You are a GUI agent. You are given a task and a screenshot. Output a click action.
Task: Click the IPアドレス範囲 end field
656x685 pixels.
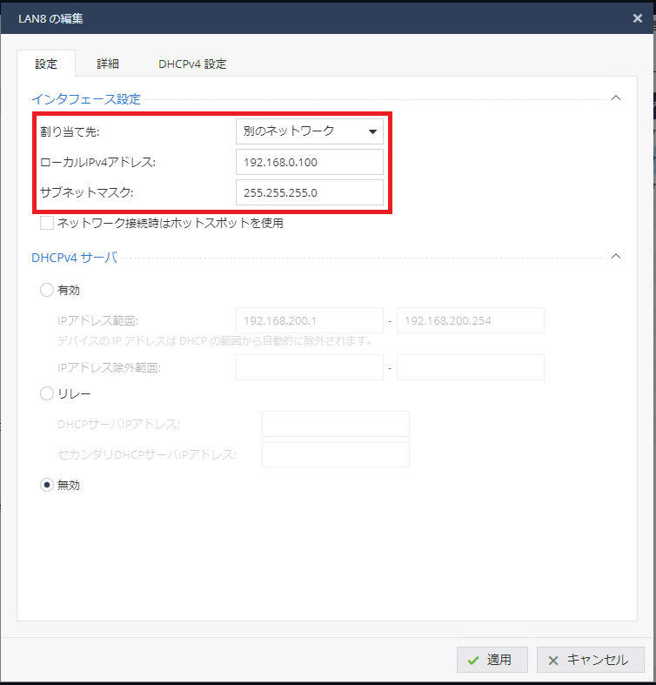pos(470,320)
